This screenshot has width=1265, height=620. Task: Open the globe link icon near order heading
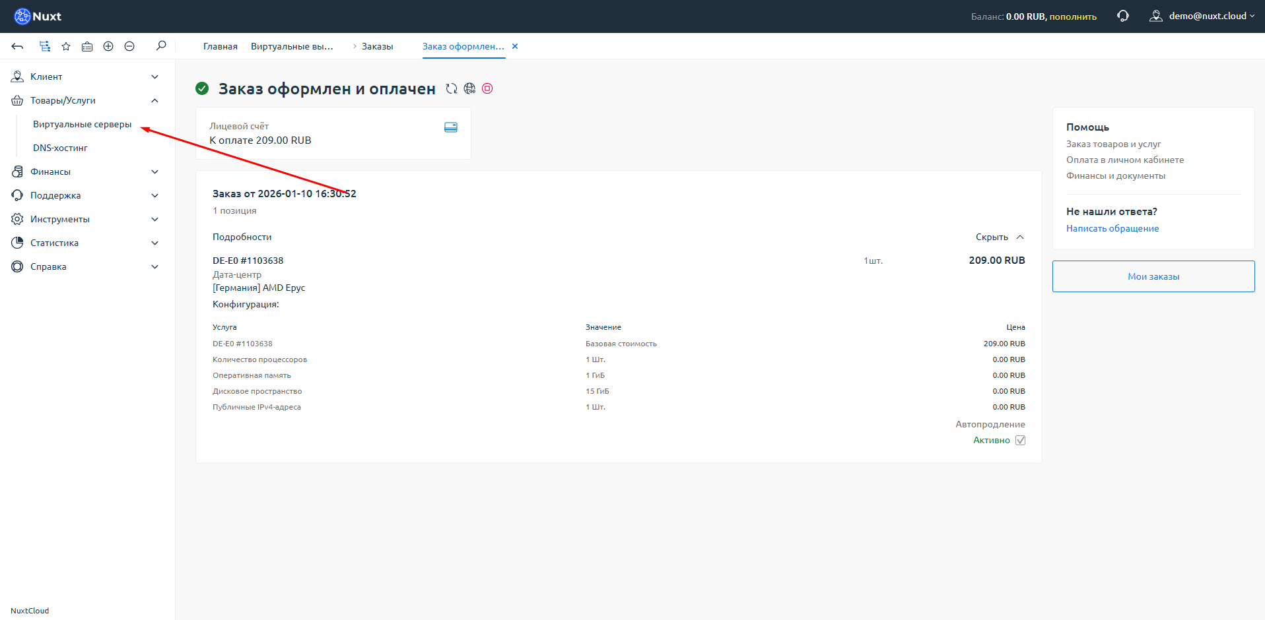[470, 88]
